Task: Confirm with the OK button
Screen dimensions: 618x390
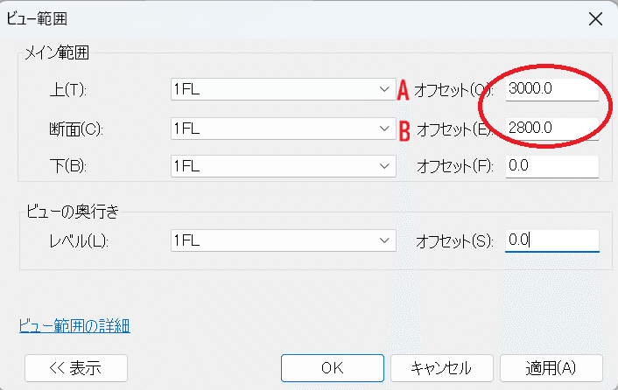Action: tap(332, 367)
